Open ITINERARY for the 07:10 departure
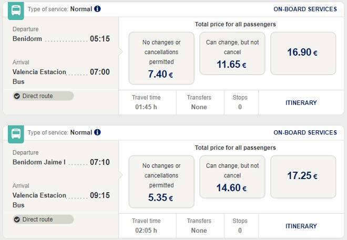The width and height of the screenshot is (347, 240). point(301,226)
